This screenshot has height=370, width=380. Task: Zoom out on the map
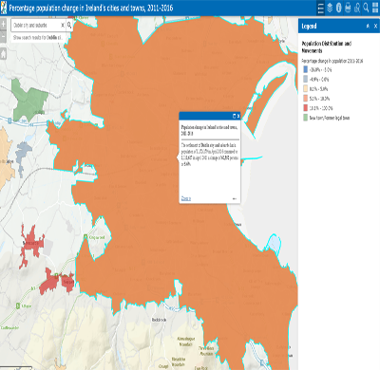(3, 36)
